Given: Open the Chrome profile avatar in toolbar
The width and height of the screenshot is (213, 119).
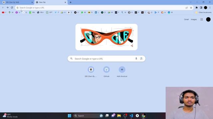Looking at the screenshot, I should 206,8.
